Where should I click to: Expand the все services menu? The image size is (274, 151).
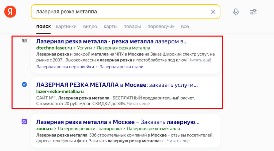(x=185, y=27)
